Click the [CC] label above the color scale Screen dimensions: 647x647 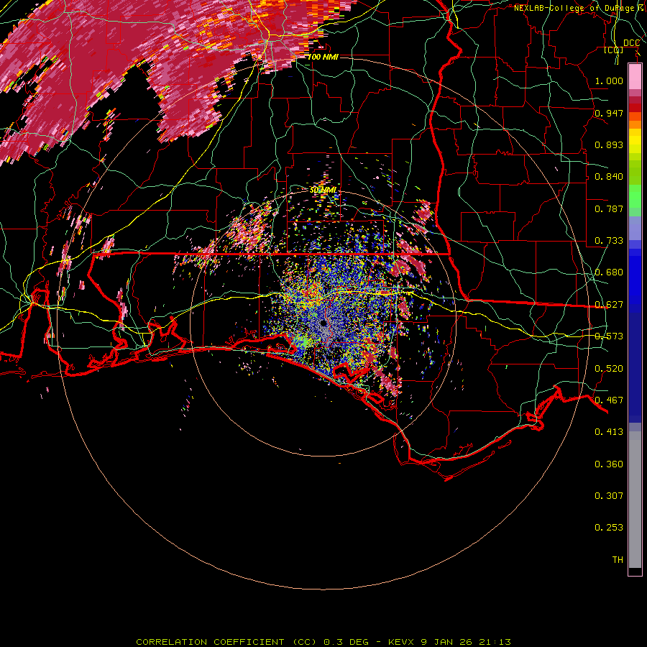tap(614, 50)
